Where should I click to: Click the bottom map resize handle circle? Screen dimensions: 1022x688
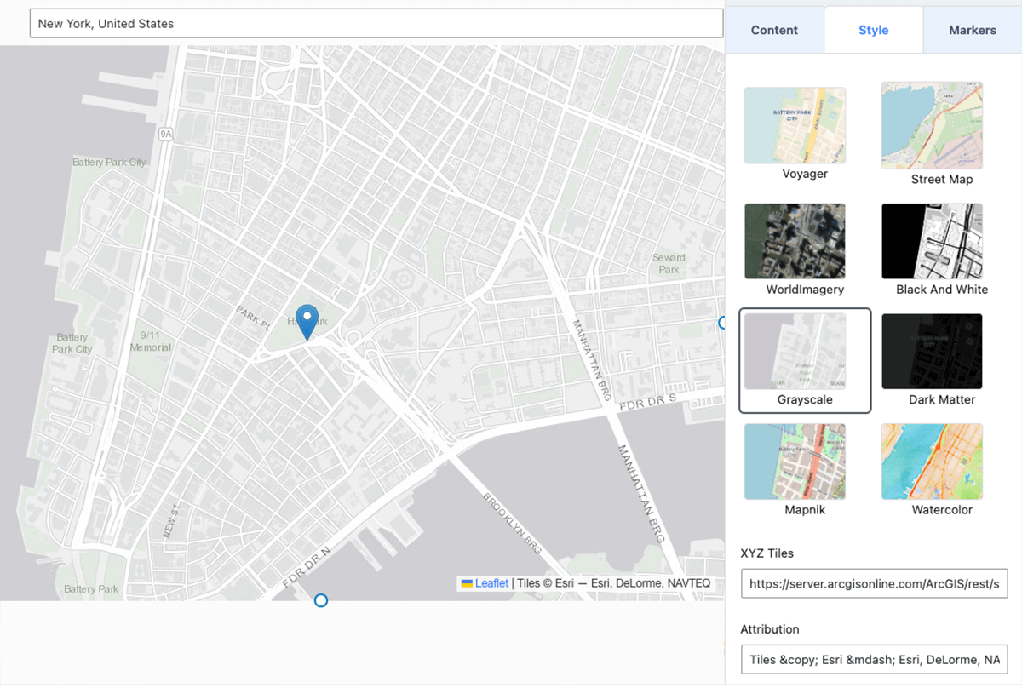[x=321, y=600]
